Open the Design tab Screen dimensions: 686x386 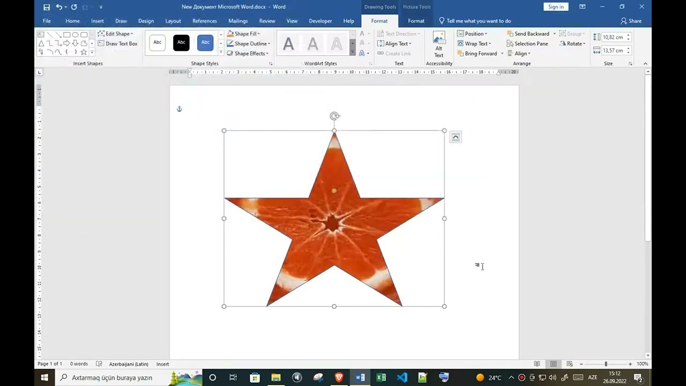(146, 21)
